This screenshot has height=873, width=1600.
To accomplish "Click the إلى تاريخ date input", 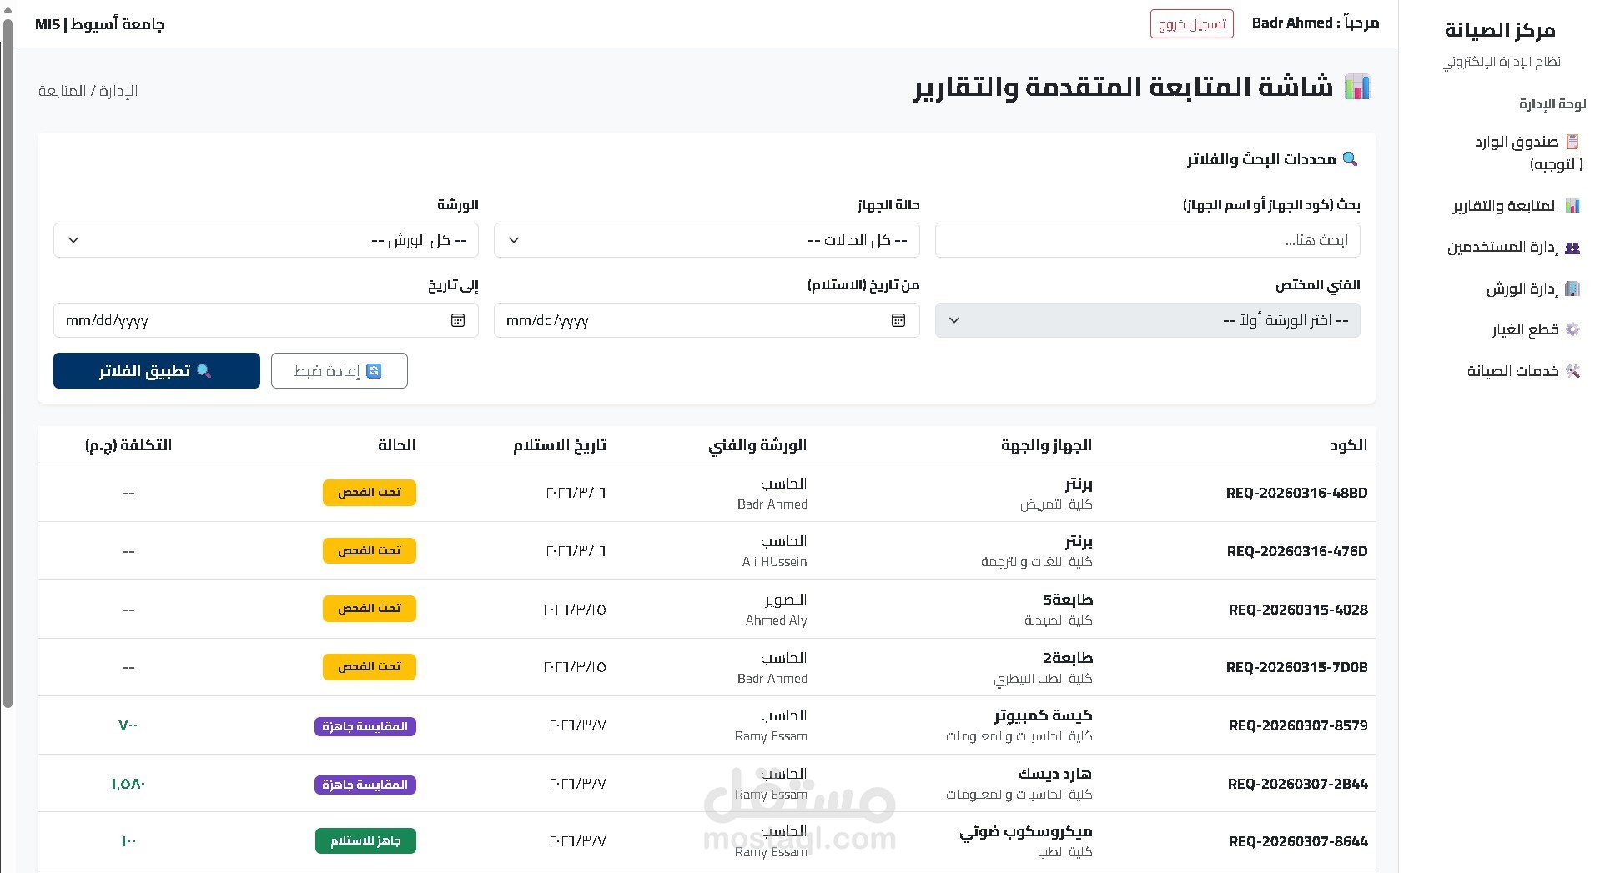I will 266,320.
